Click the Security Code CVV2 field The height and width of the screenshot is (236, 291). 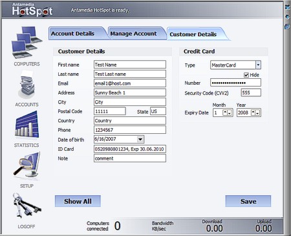[x=251, y=92]
